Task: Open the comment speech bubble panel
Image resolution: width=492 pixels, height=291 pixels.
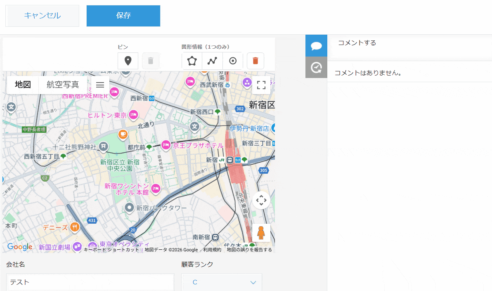Action: click(316, 46)
